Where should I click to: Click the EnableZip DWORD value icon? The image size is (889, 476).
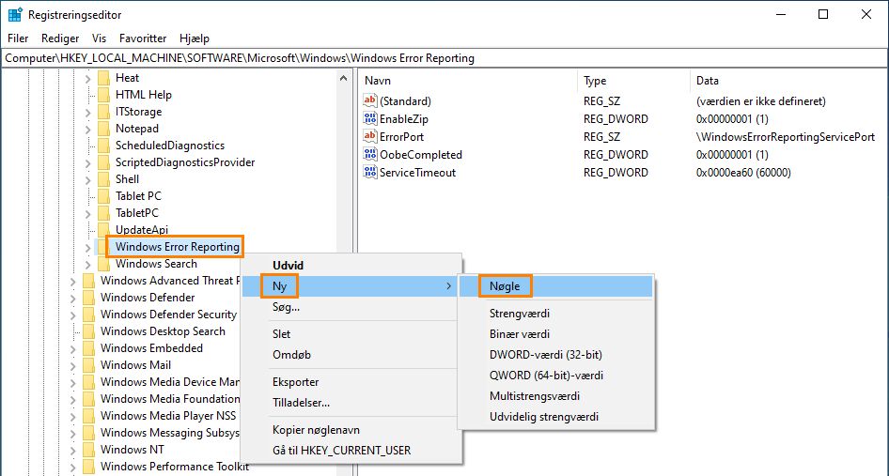(369, 118)
